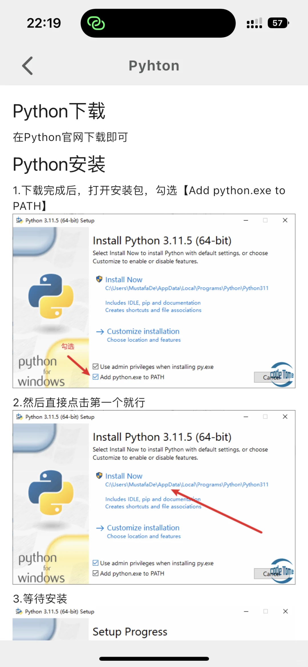Close the step 3 Setup Progress window image
Image resolution: width=308 pixels, height=667 pixels.
click(285, 611)
